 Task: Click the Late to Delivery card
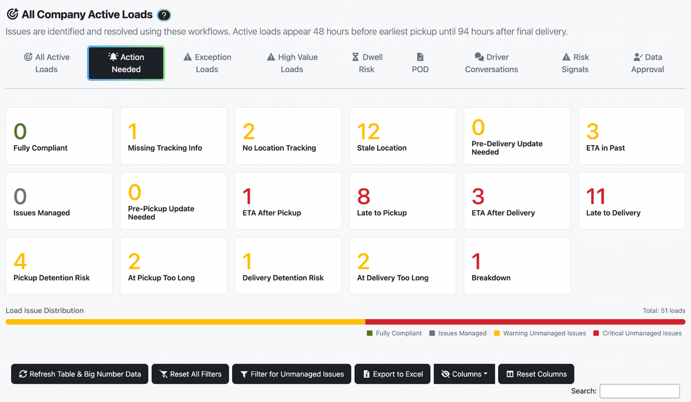(x=632, y=201)
